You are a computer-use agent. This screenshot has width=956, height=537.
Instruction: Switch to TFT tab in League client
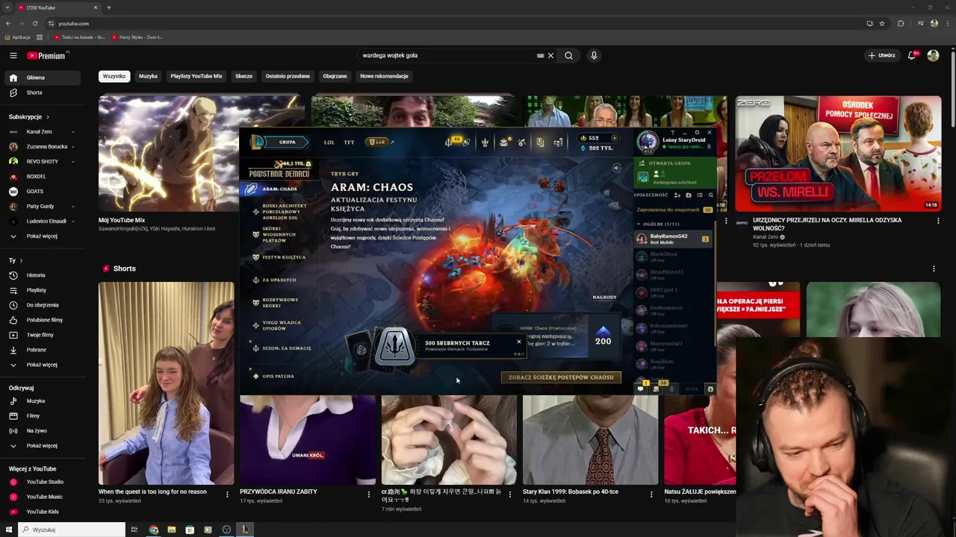[349, 142]
